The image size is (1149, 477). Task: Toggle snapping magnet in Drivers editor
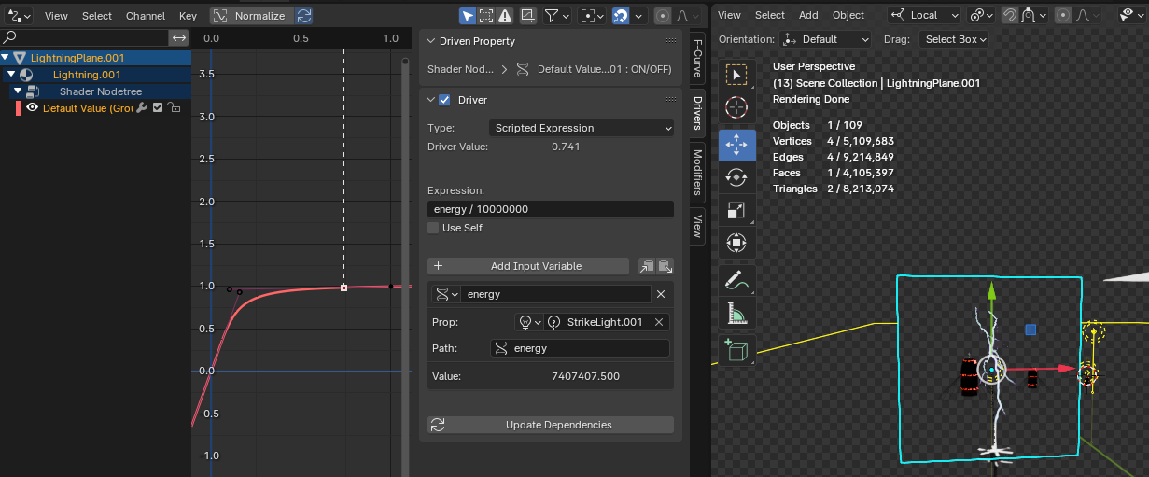coord(621,16)
